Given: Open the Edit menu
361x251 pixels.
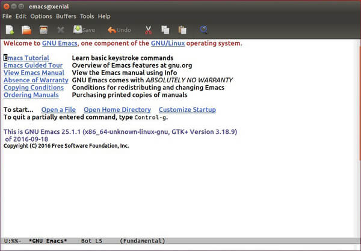Looking at the screenshot, I should coord(21,16).
